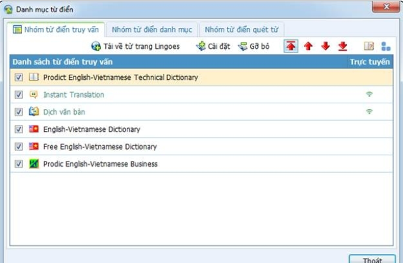Click the speech bubble icon of Instant Translation
The width and height of the screenshot is (403, 263).
point(34,94)
